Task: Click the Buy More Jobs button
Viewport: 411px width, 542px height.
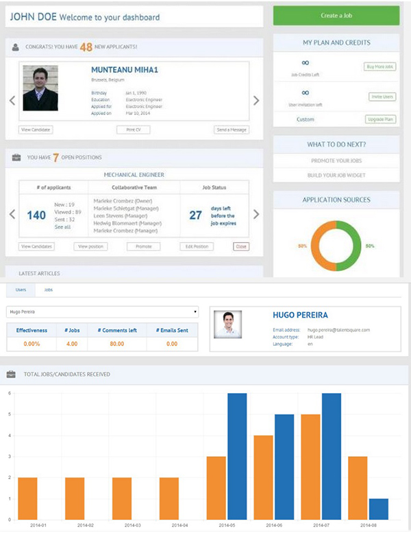Action: click(379, 67)
